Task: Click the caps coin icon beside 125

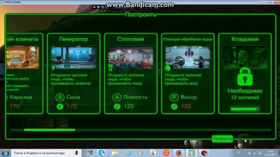Action: pyautogui.click(x=117, y=106)
